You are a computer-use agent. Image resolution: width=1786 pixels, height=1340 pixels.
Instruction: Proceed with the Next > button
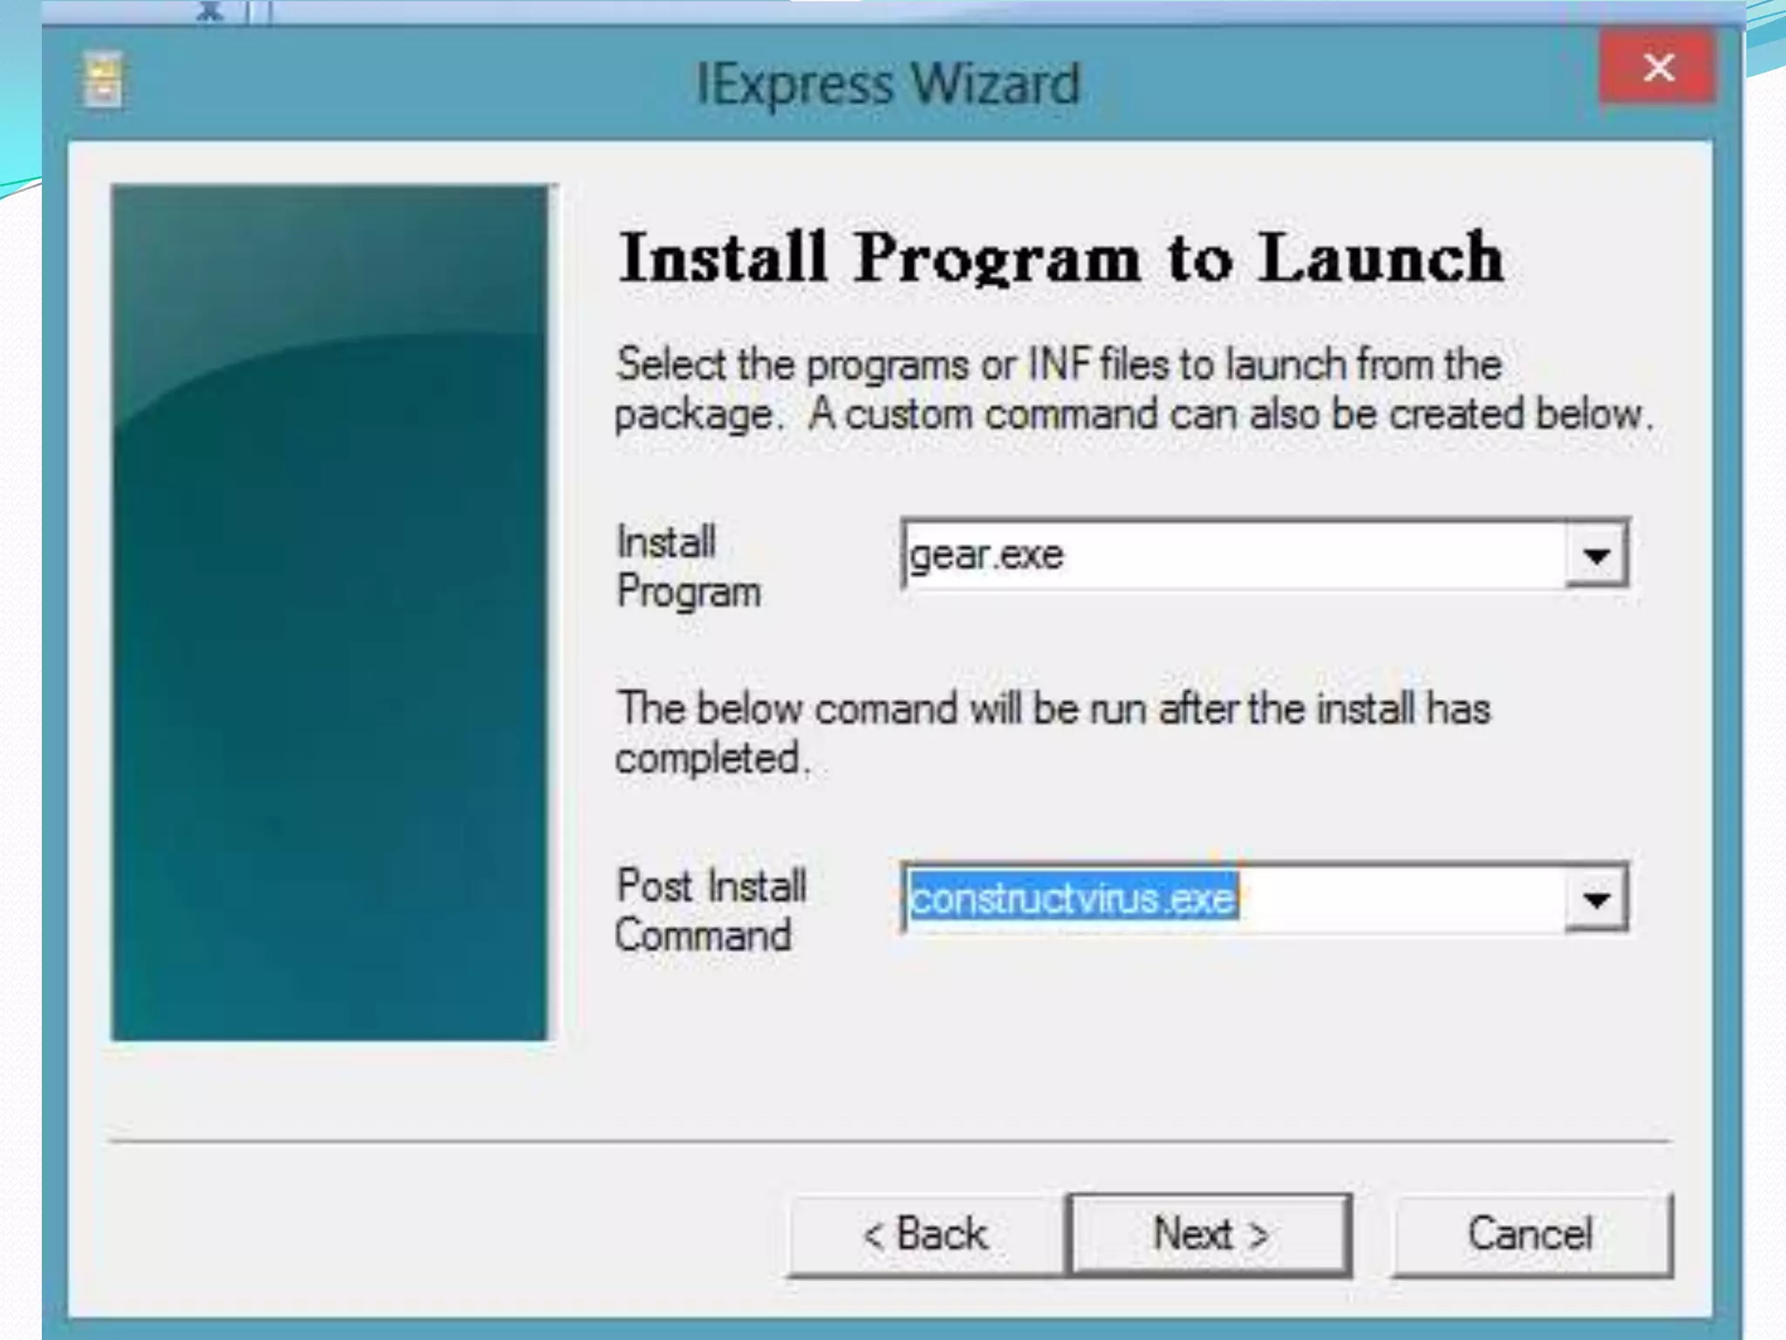pos(1210,1234)
